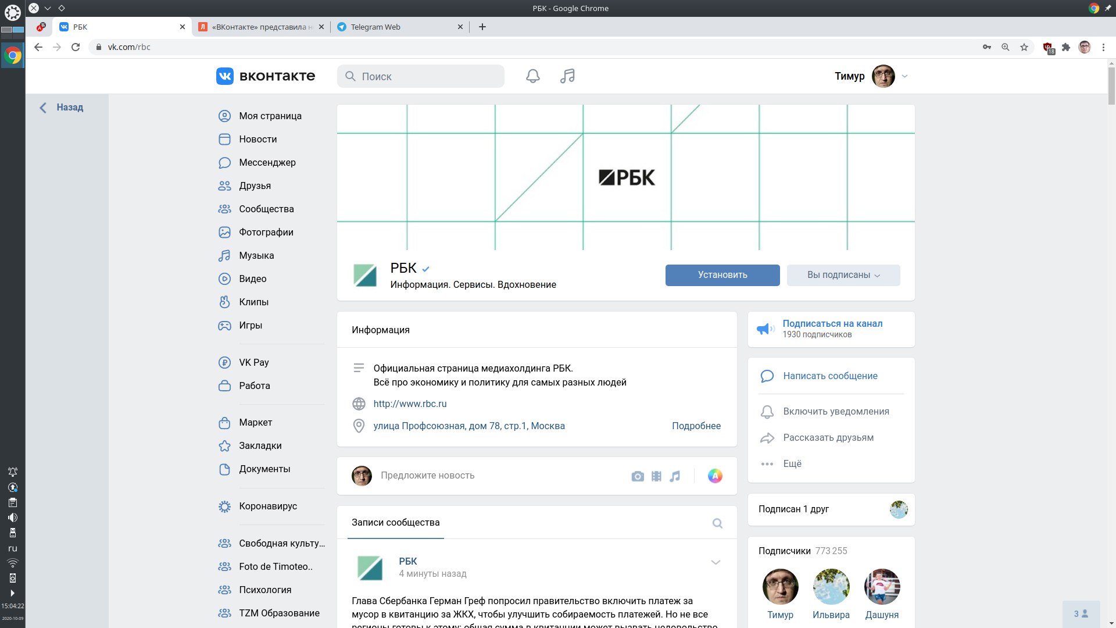Reload the page

76,47
